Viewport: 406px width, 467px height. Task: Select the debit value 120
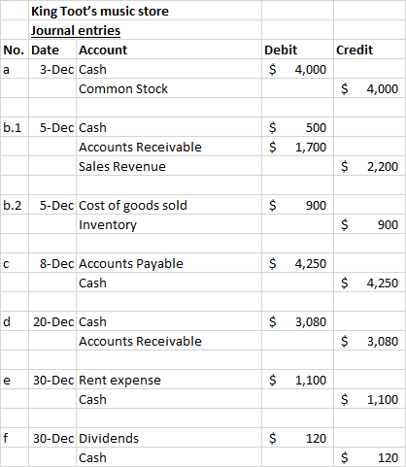pos(297,438)
